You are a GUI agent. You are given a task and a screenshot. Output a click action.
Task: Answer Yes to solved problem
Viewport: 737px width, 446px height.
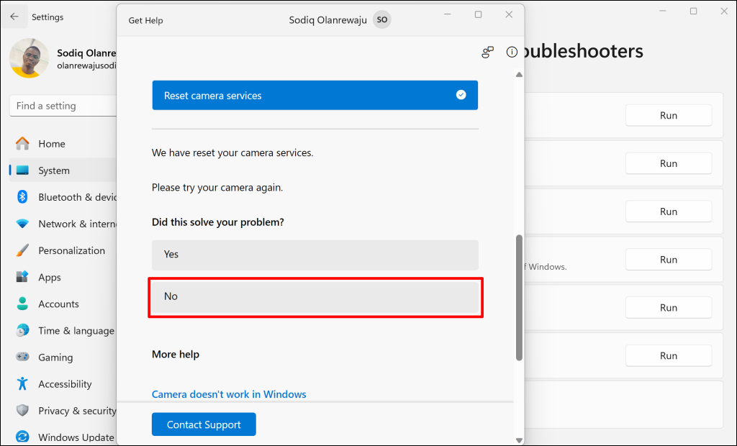[315, 255]
